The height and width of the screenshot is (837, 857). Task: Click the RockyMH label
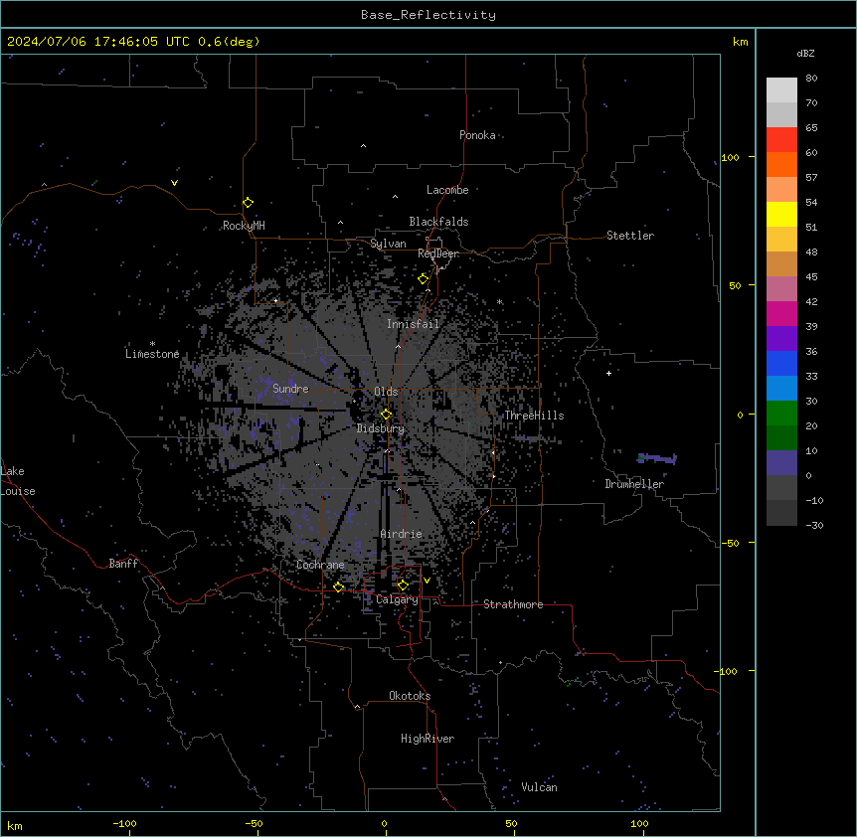coord(244,226)
